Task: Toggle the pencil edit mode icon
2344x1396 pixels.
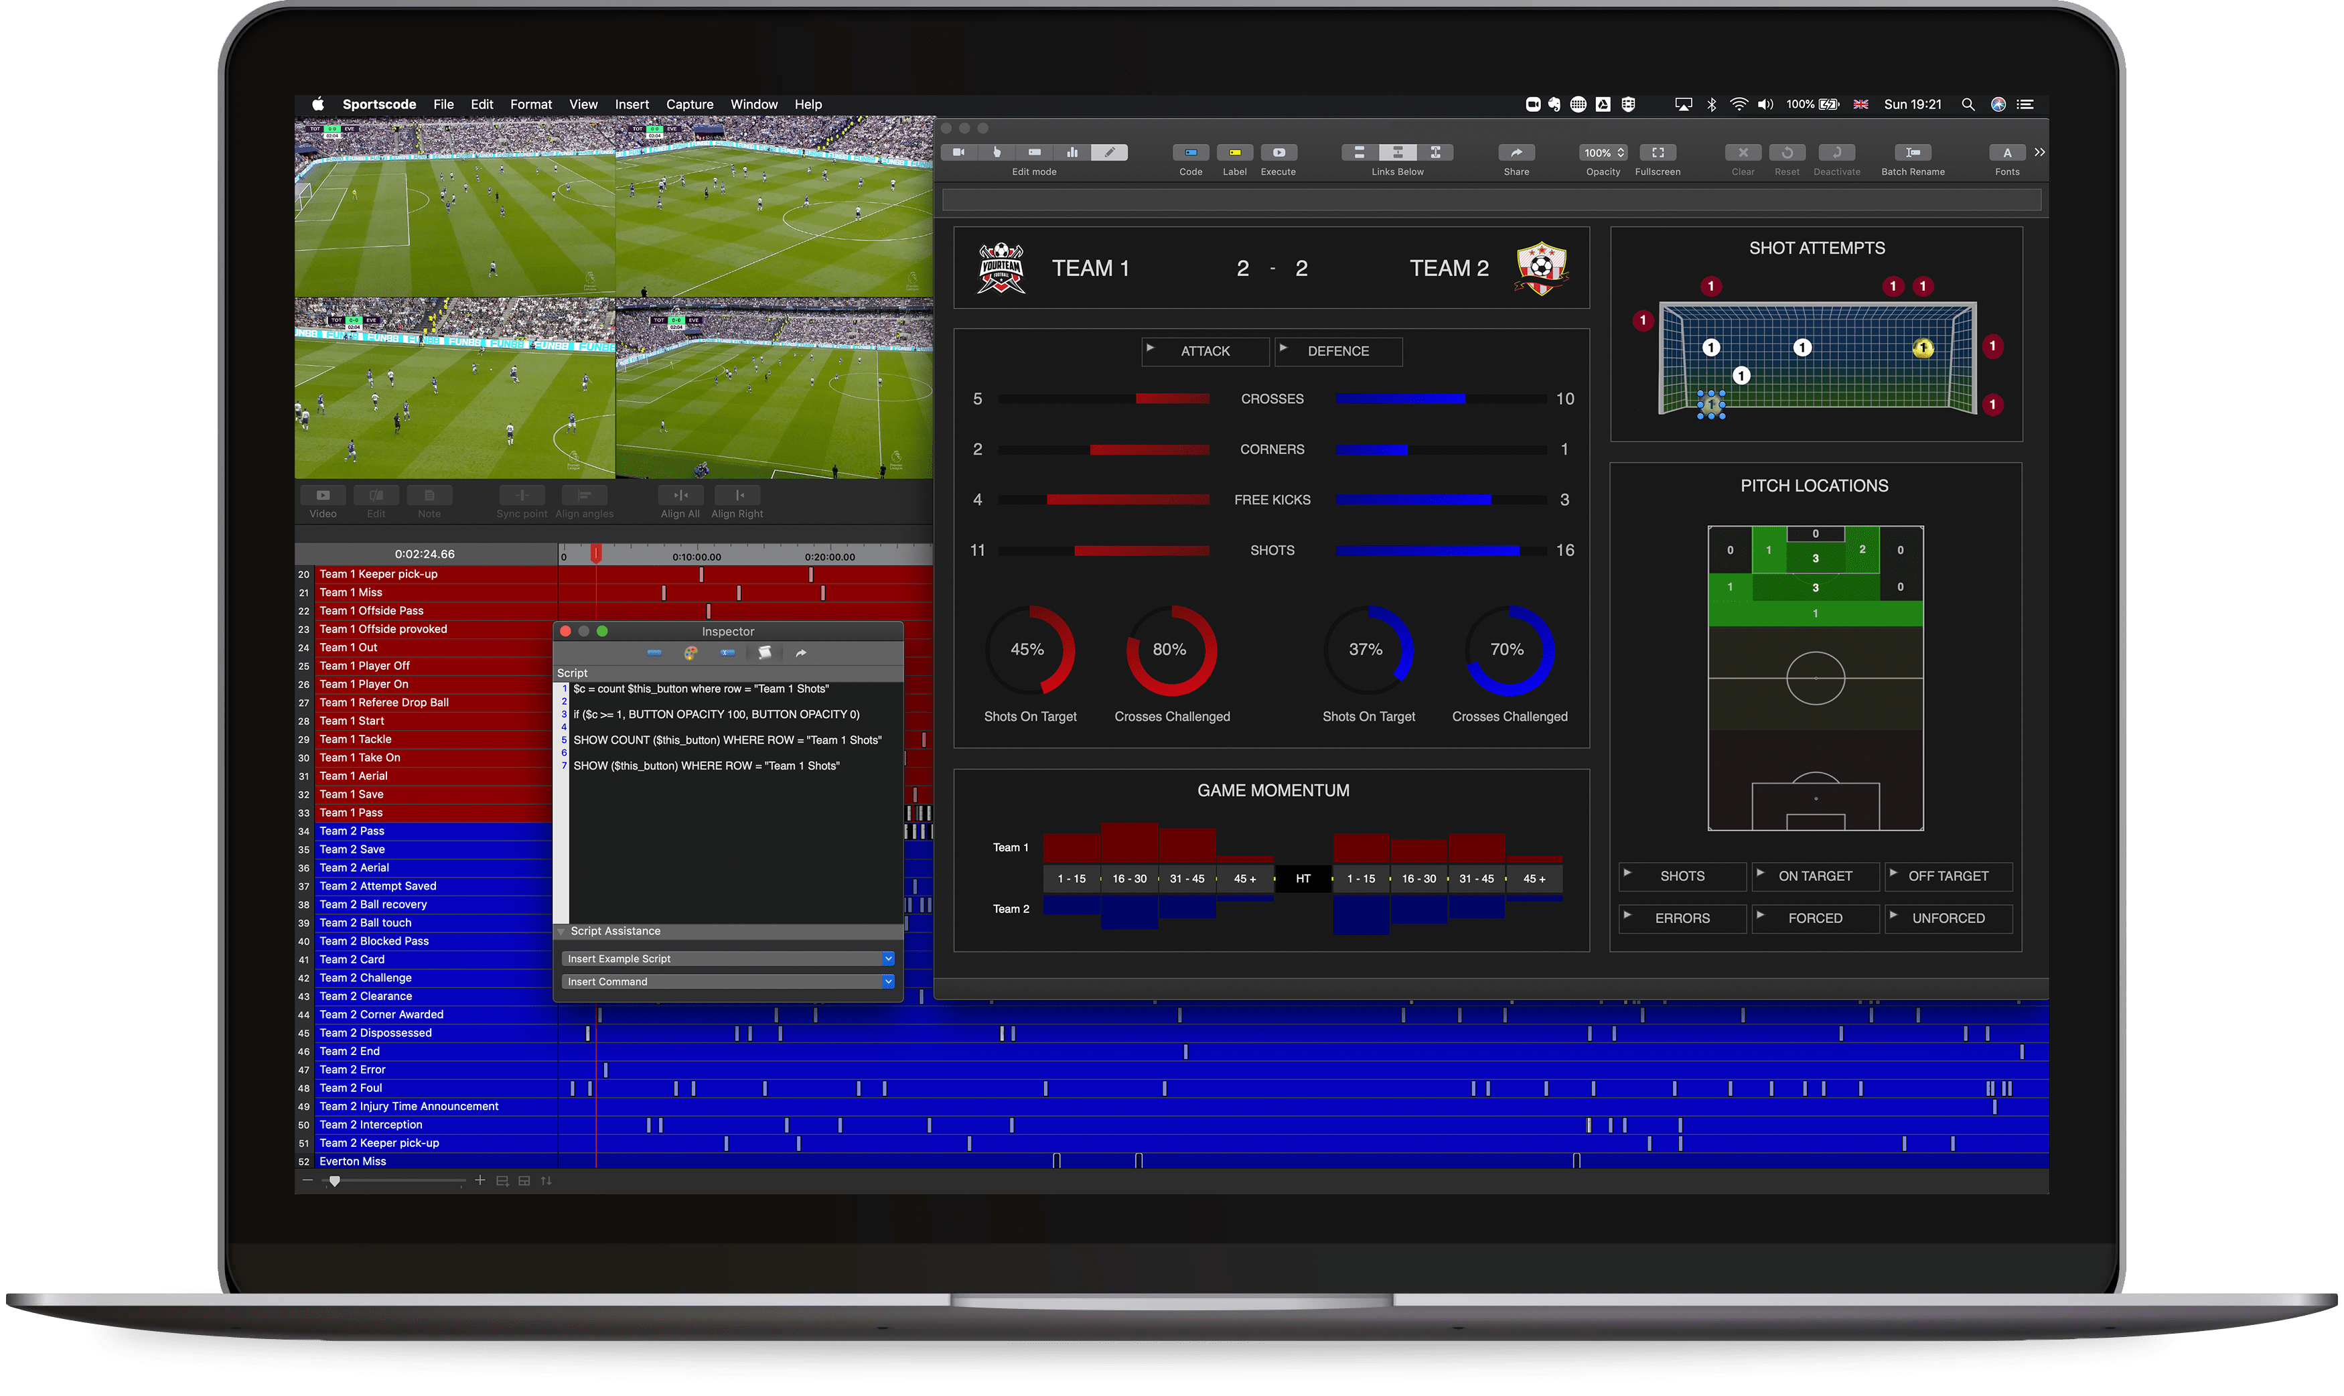Action: click(1110, 151)
